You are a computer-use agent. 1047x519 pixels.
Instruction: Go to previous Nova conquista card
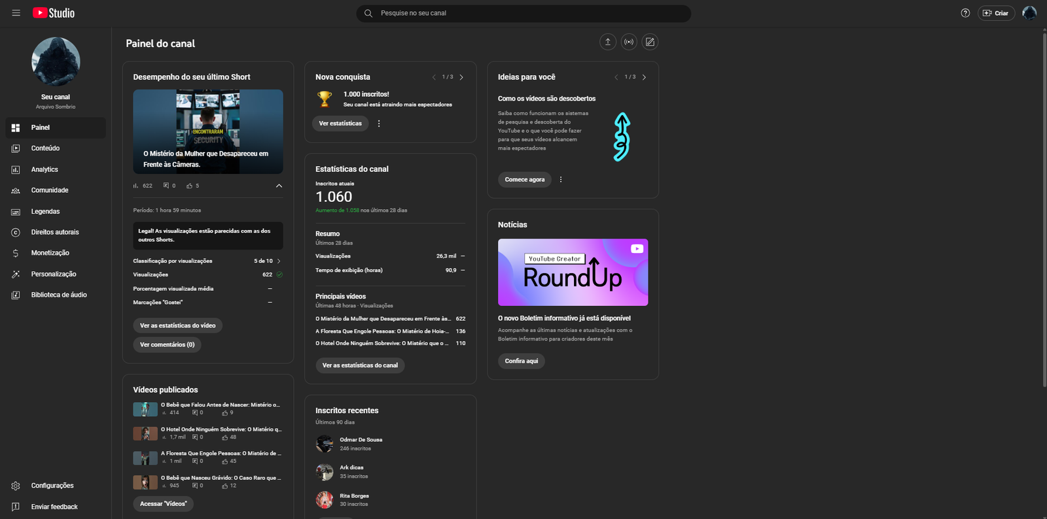pos(434,77)
